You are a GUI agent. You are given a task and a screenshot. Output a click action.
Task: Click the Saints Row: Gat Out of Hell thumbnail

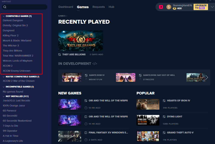(x=125, y=77)
